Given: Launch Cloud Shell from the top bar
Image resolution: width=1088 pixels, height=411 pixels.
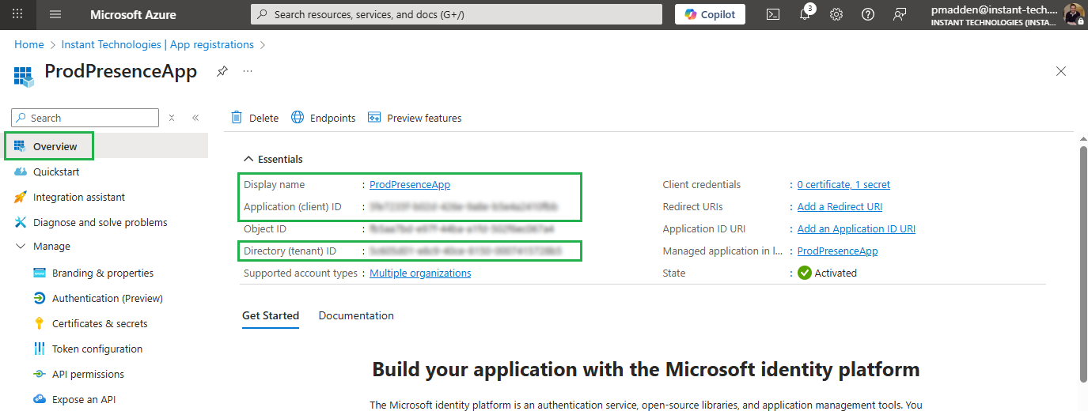Looking at the screenshot, I should pos(773,14).
